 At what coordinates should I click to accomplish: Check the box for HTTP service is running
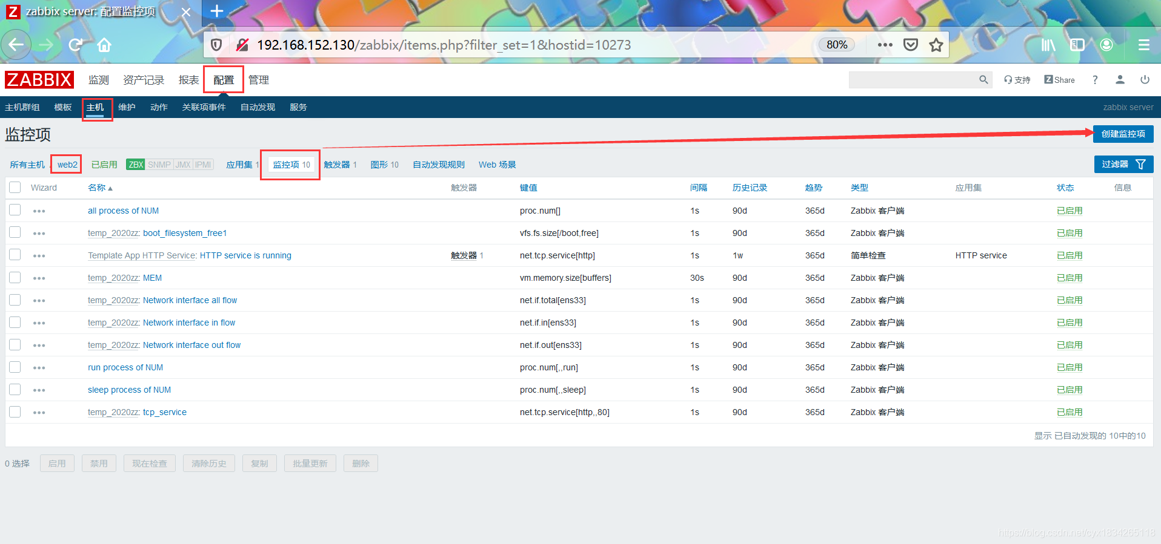point(15,255)
